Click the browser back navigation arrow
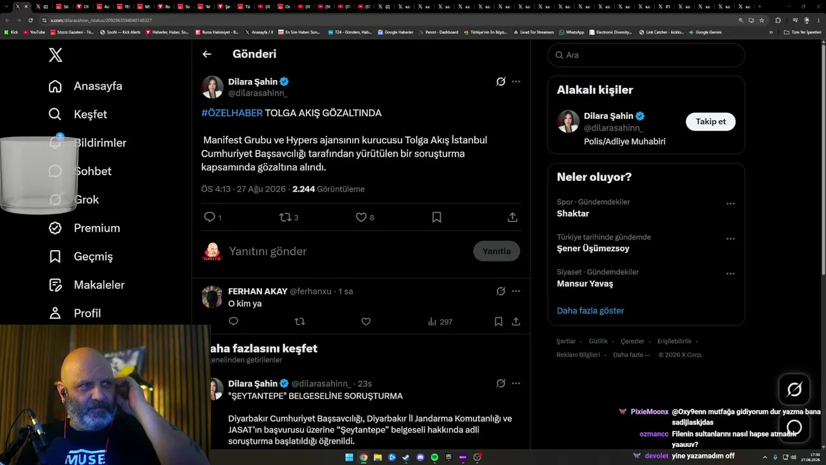 click(7, 20)
